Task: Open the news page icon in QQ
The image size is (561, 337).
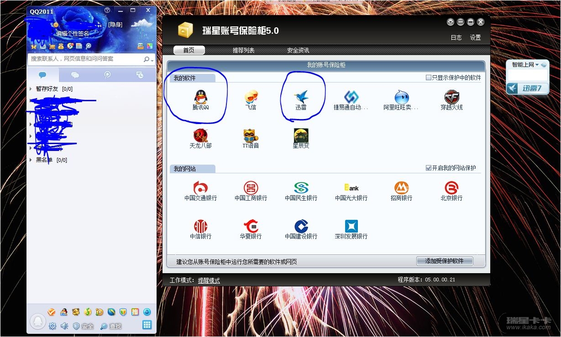Action: (79, 46)
